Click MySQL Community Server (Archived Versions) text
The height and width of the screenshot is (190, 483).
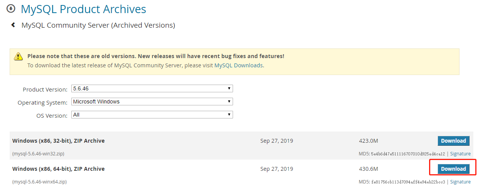point(98,25)
